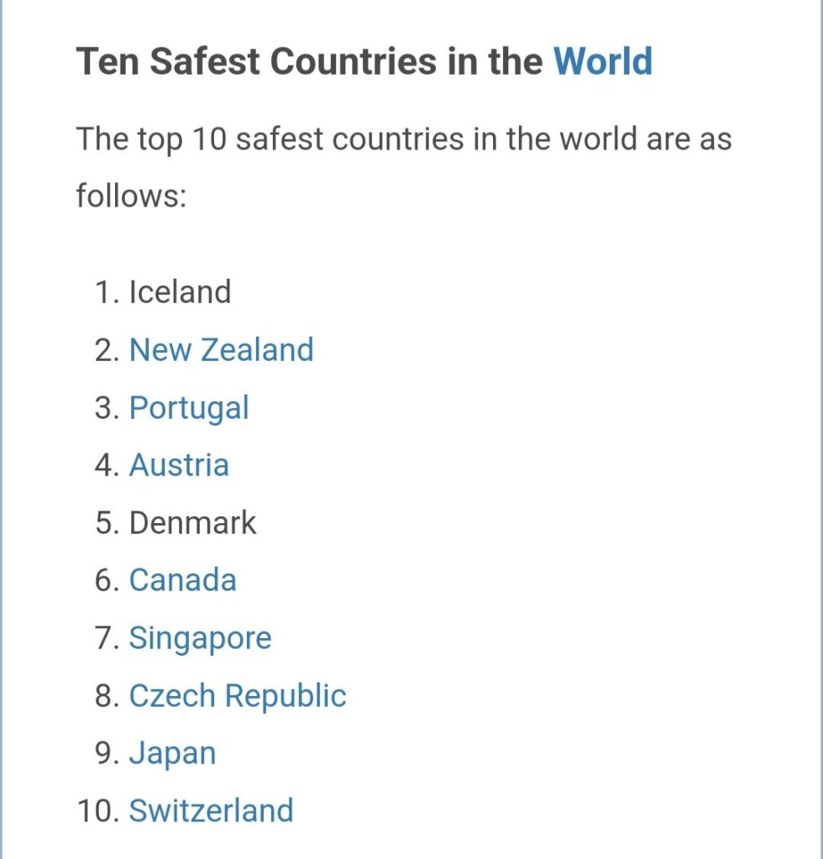Image resolution: width=823 pixels, height=859 pixels.
Task: Open the Canada link
Action: pyautogui.click(x=182, y=580)
